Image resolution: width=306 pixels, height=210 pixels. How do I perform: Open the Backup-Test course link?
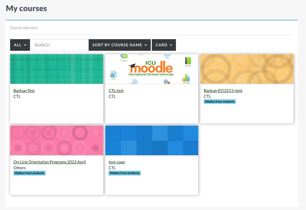tap(24, 90)
